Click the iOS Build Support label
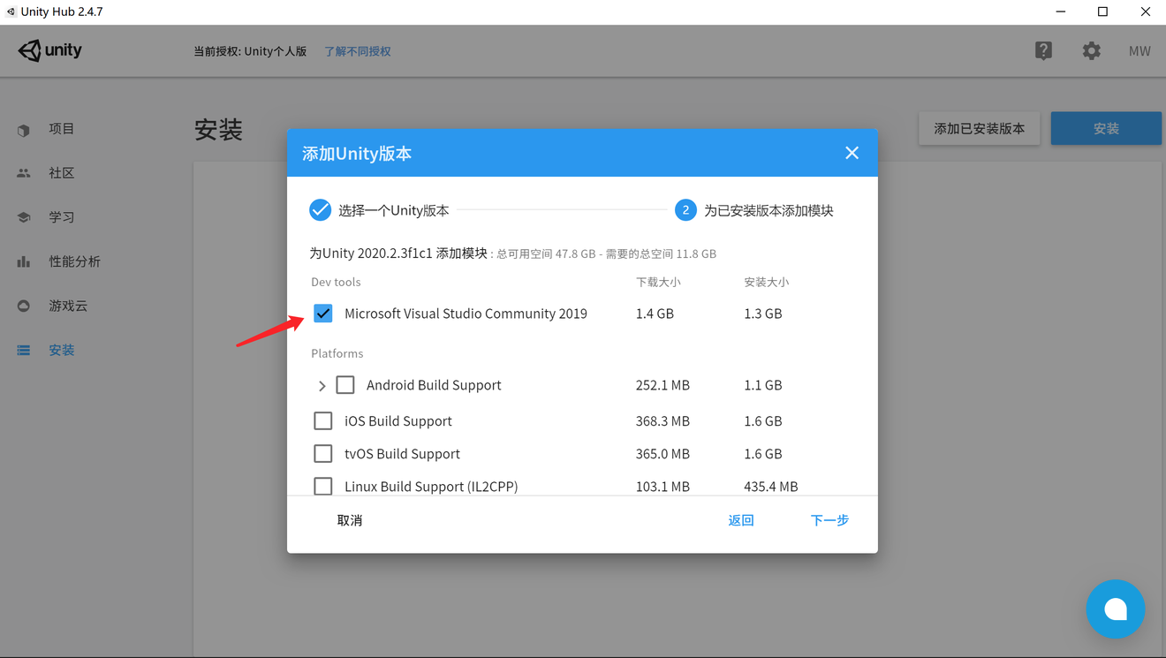 click(x=398, y=421)
